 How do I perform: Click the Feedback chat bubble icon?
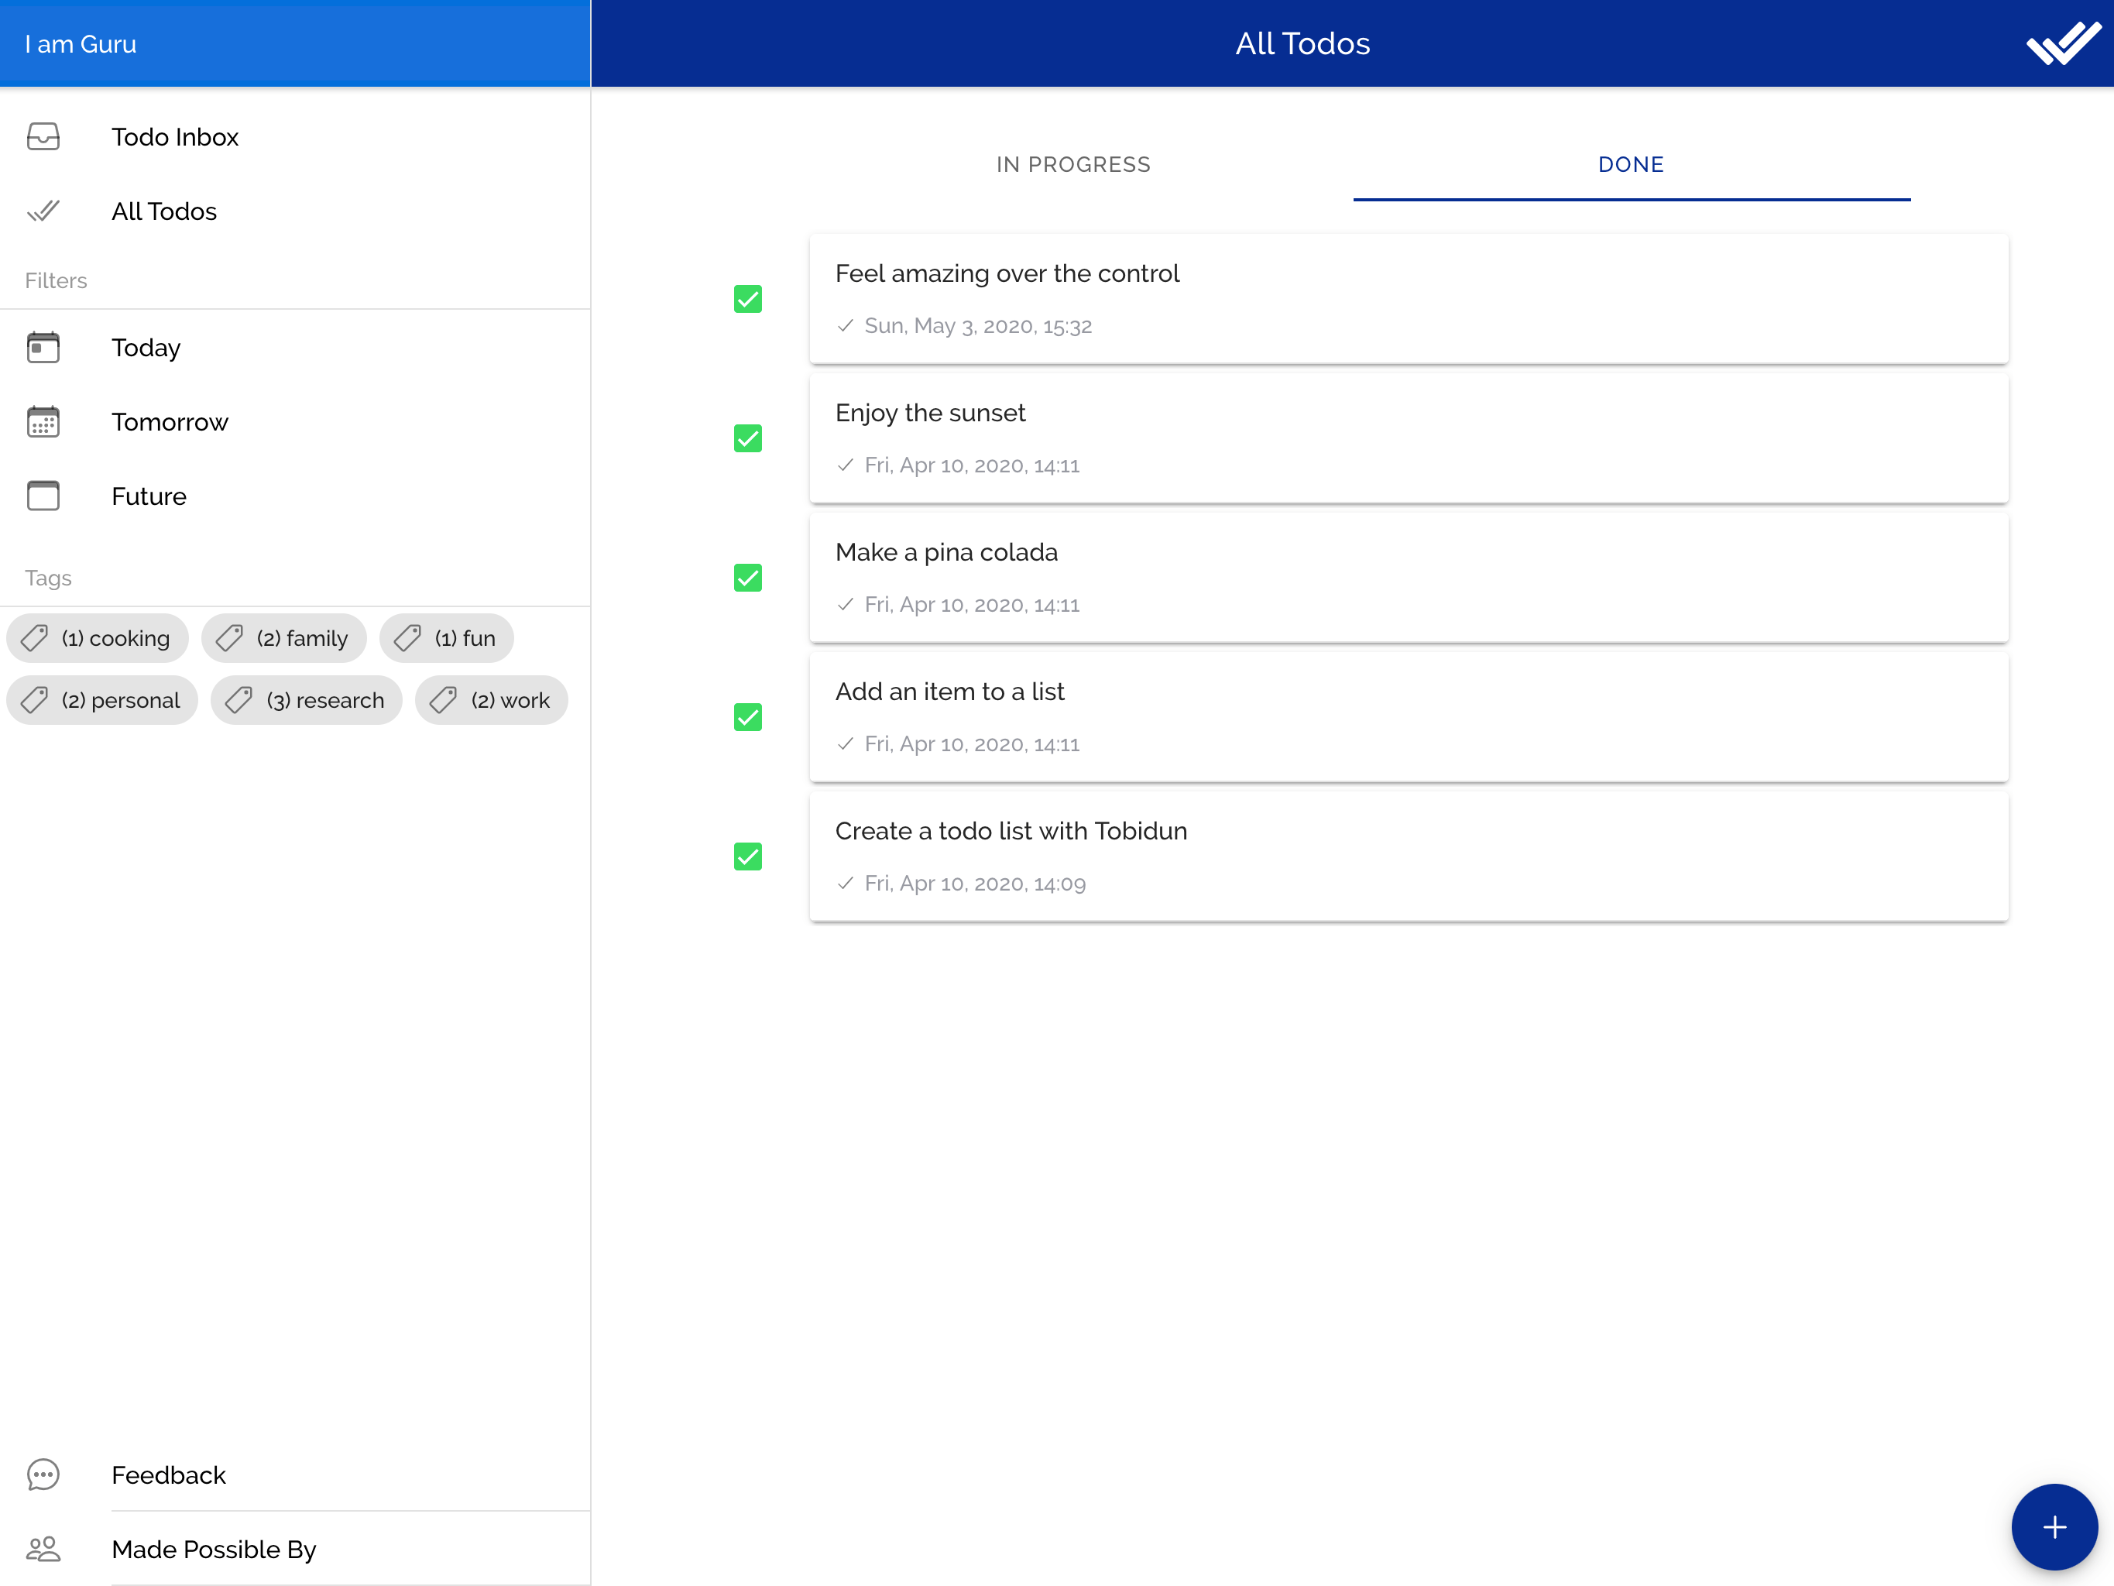click(43, 1475)
